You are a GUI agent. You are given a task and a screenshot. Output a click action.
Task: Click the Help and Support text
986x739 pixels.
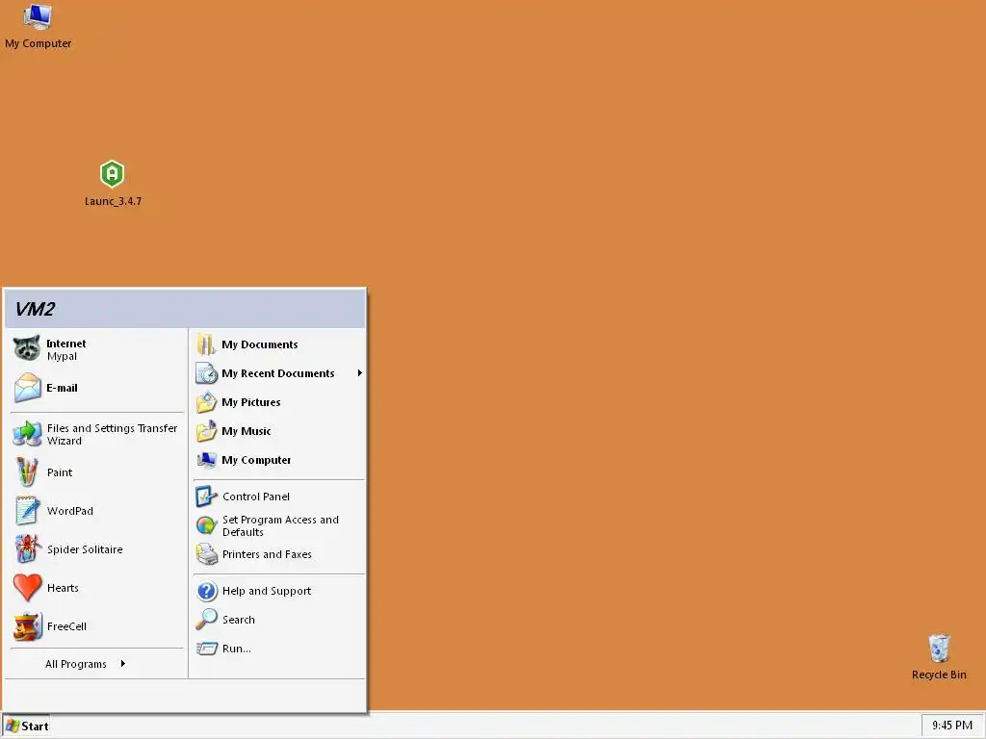(267, 591)
